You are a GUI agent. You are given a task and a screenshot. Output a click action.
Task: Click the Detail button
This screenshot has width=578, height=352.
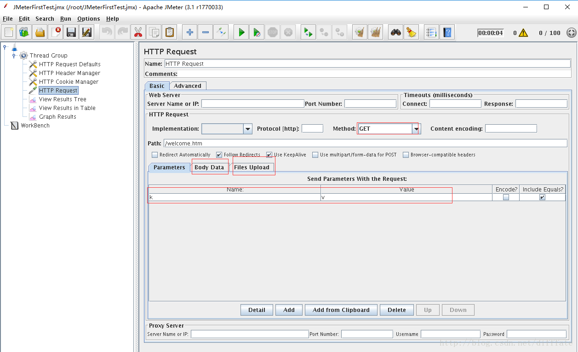(x=257, y=310)
